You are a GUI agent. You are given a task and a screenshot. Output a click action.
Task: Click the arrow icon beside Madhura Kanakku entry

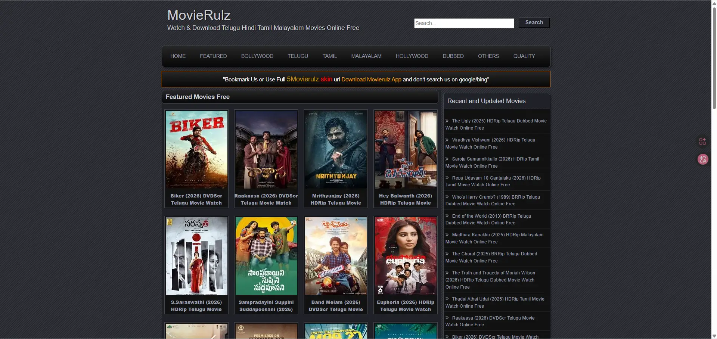[x=447, y=235]
